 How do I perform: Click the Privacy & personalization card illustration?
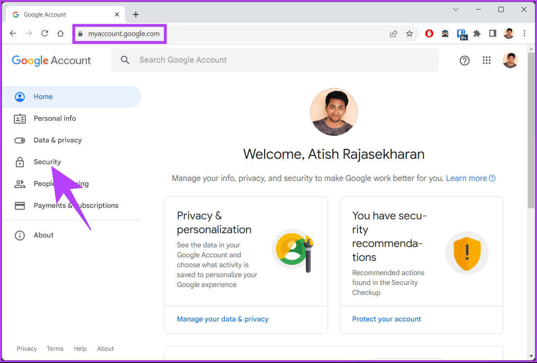(293, 250)
